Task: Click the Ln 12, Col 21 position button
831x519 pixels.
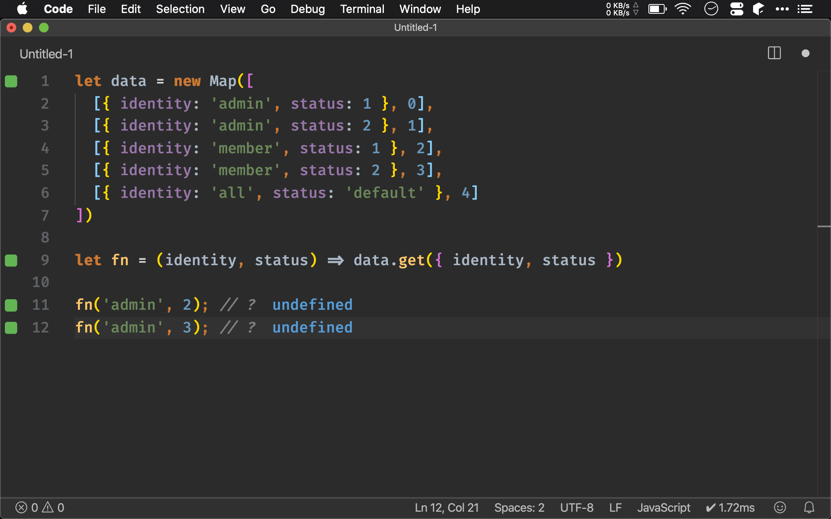Action: [446, 507]
